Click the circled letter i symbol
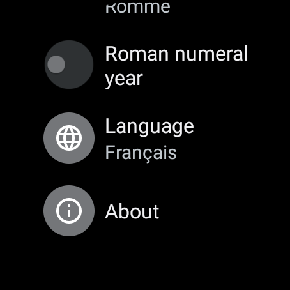290x290 pixels. 69,211
